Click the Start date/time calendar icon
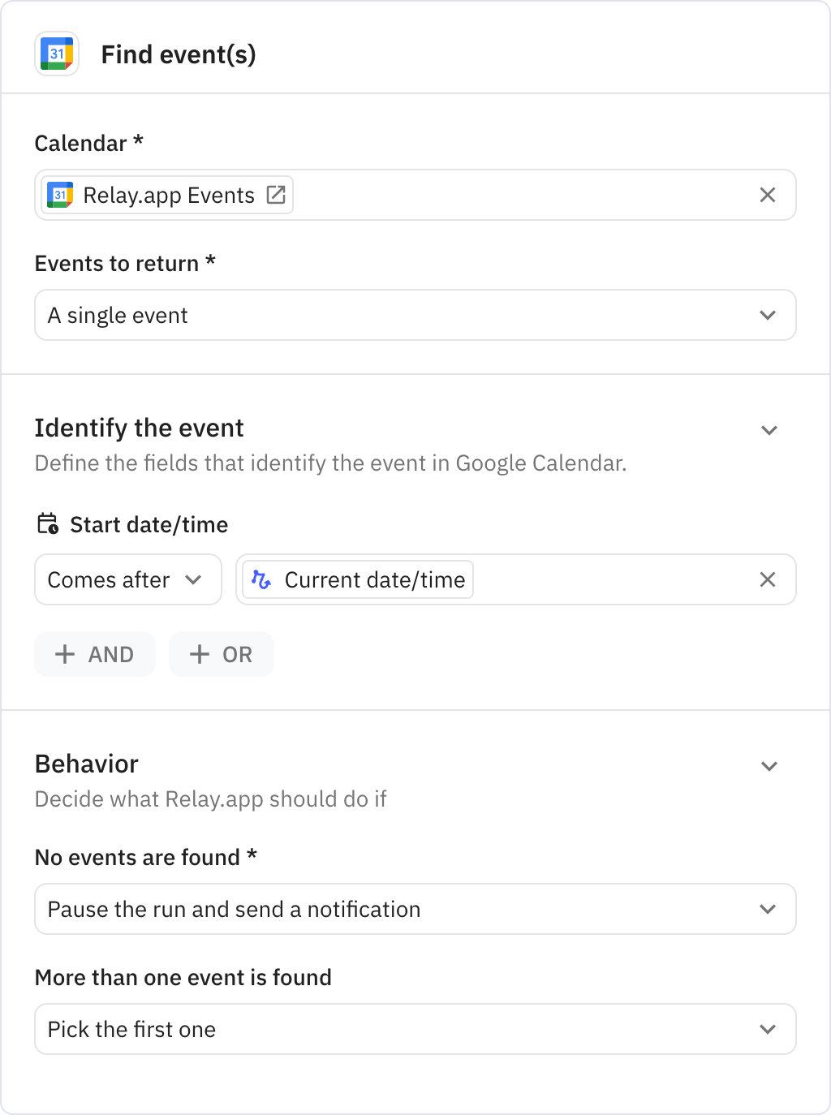Screen dimensions: 831x1115 point(48,523)
